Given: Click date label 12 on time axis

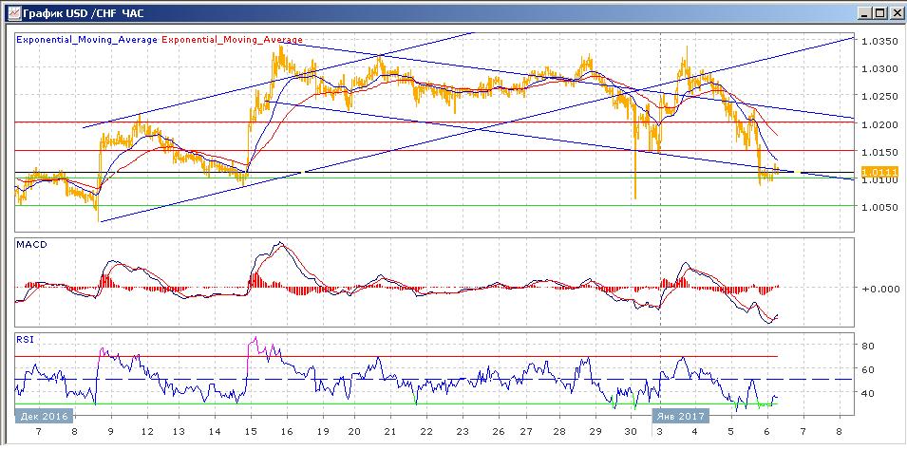Looking at the screenshot, I should pyautogui.click(x=146, y=432).
